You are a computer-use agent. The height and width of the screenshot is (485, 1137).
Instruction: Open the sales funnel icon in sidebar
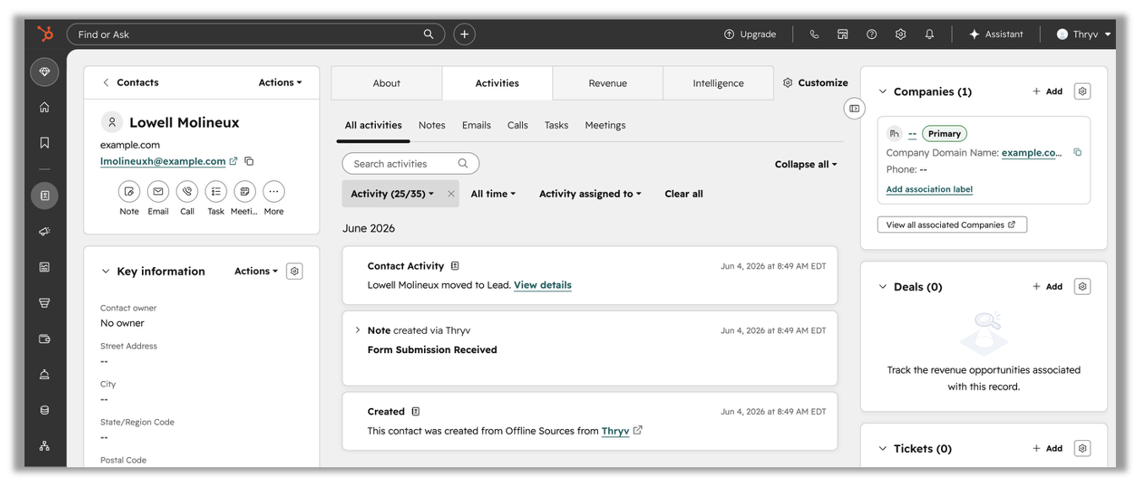[x=45, y=302]
